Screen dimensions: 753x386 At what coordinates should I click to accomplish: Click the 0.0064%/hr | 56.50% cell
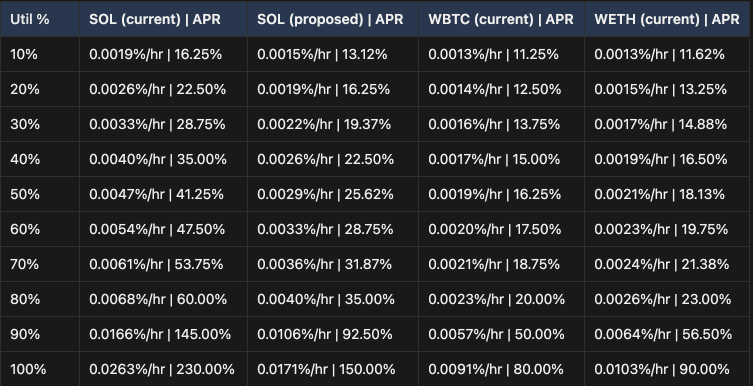point(663,334)
